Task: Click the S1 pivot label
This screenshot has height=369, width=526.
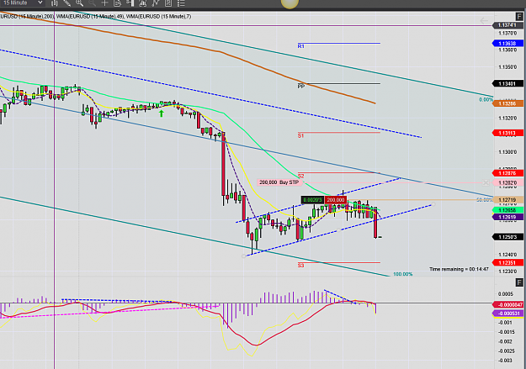Action: click(301, 135)
